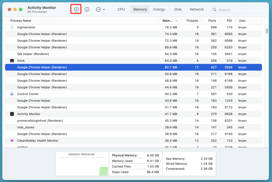Screen dimensions: 272x182
Task: Sort by the Threads column header
Action: pyautogui.click(x=192, y=20)
